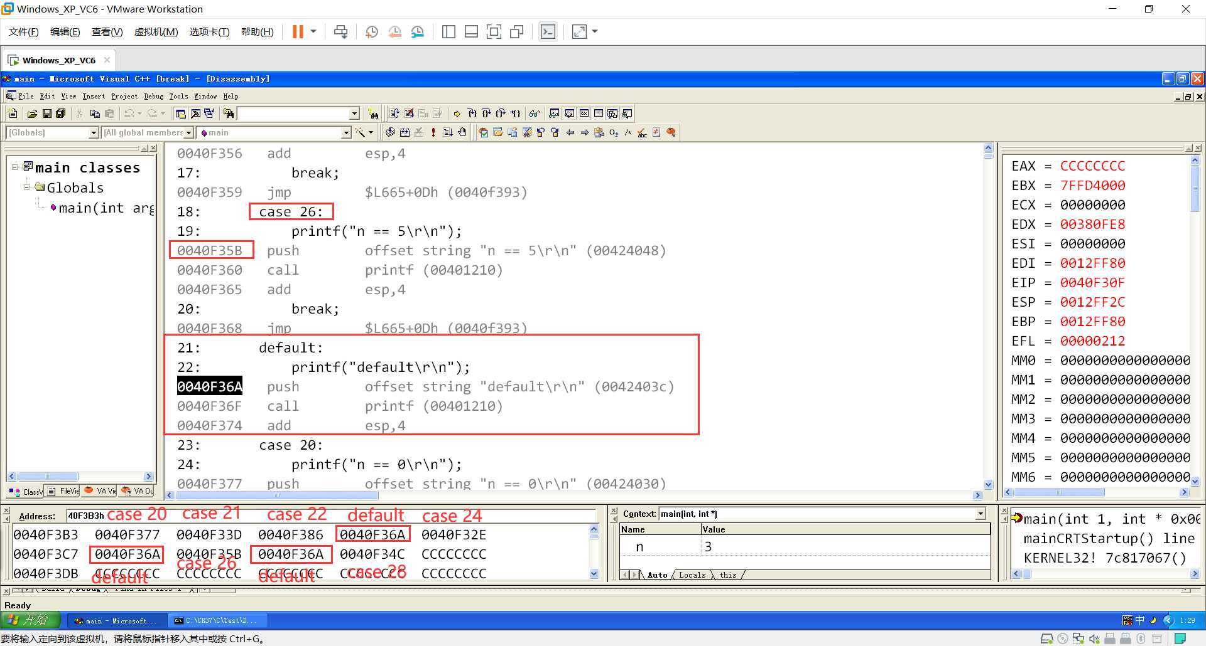Click the Show Next Statement yellow arrow
This screenshot has height=646, width=1206.
point(457,114)
